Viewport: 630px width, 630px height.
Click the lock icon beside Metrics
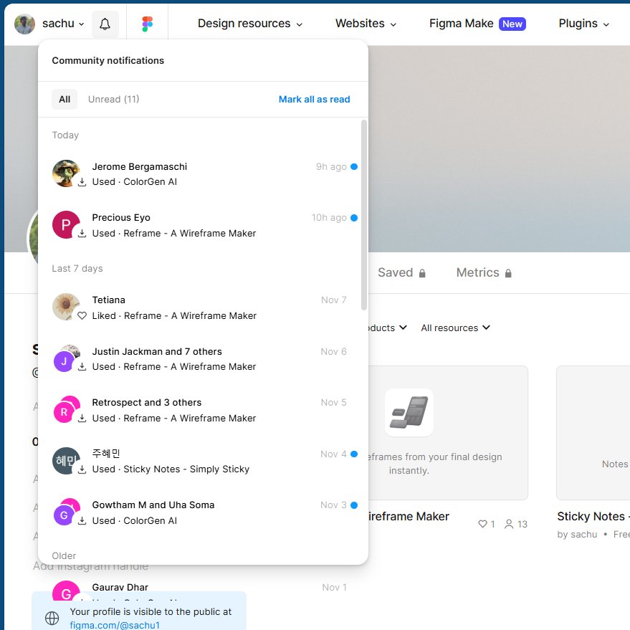pos(508,273)
